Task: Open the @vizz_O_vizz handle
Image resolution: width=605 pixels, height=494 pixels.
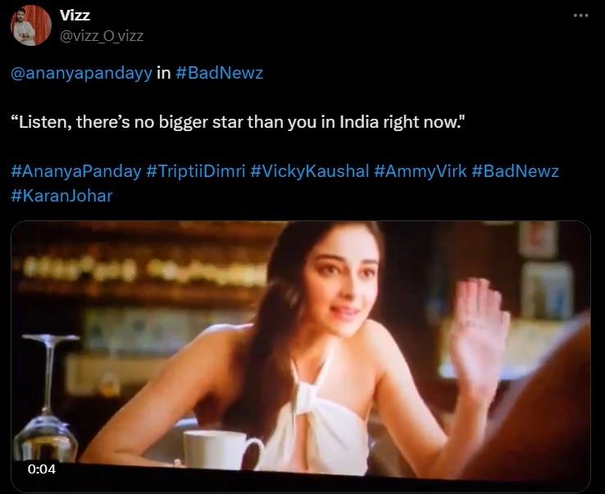Action: tap(102, 36)
